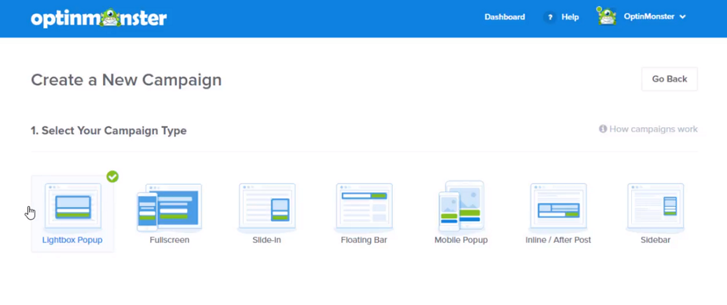Choose the Fullscreen campaign type icon
727x305 pixels.
169,207
